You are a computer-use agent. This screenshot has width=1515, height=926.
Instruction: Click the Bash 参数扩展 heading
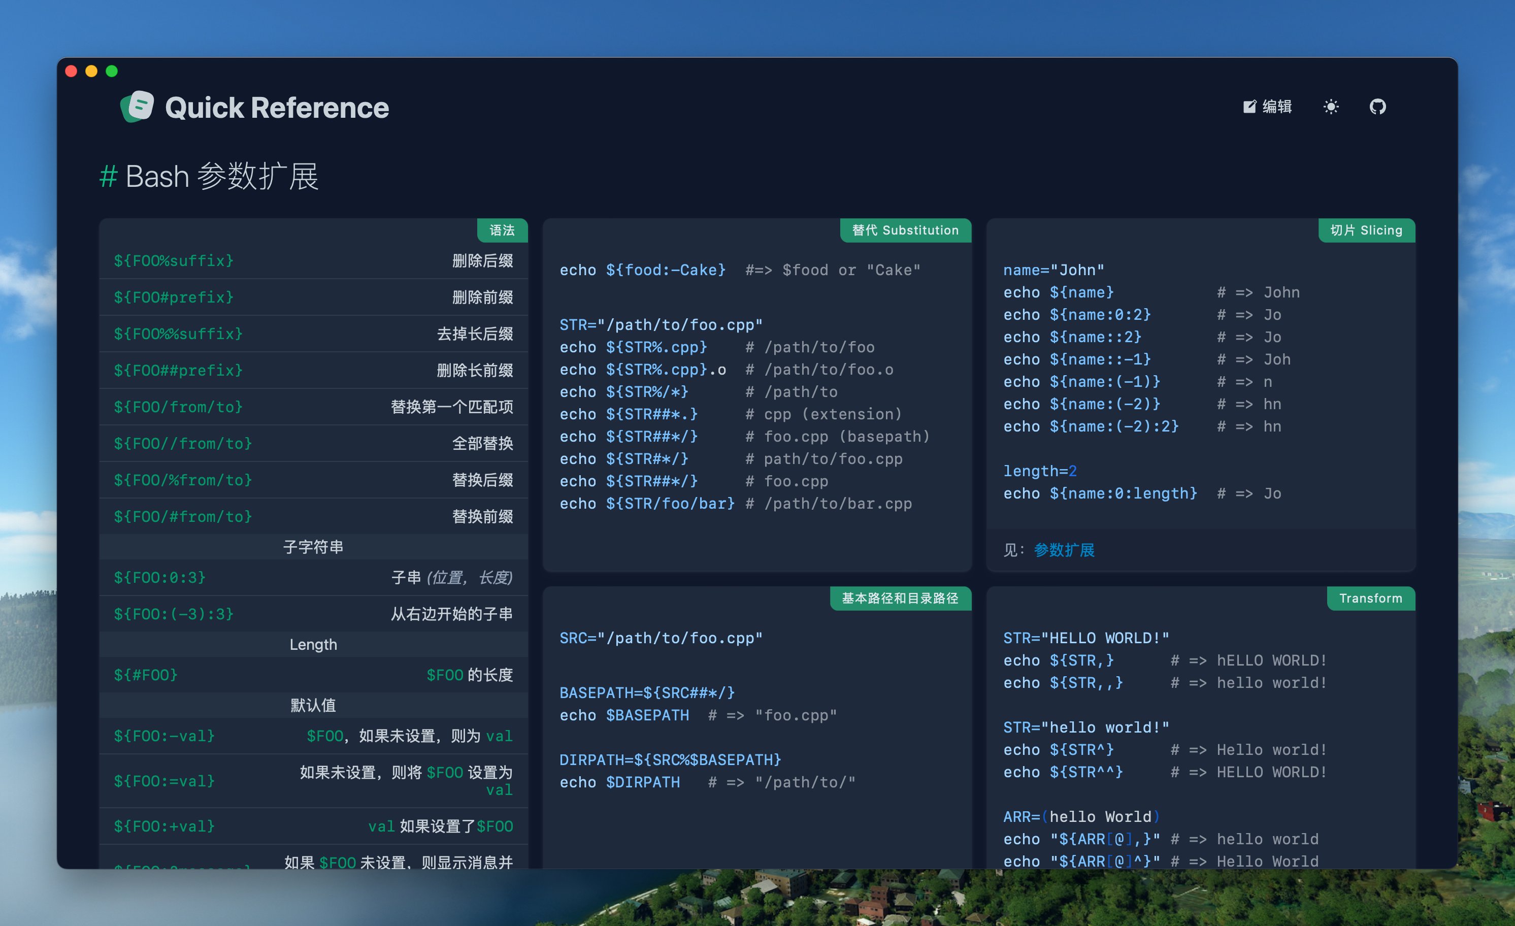pyautogui.click(x=222, y=177)
